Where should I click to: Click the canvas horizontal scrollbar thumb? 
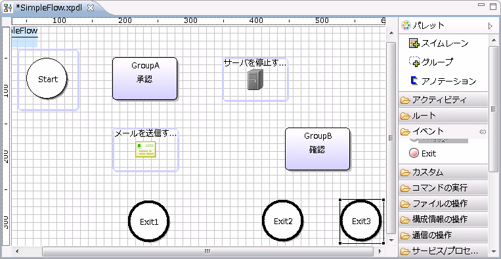207,251
